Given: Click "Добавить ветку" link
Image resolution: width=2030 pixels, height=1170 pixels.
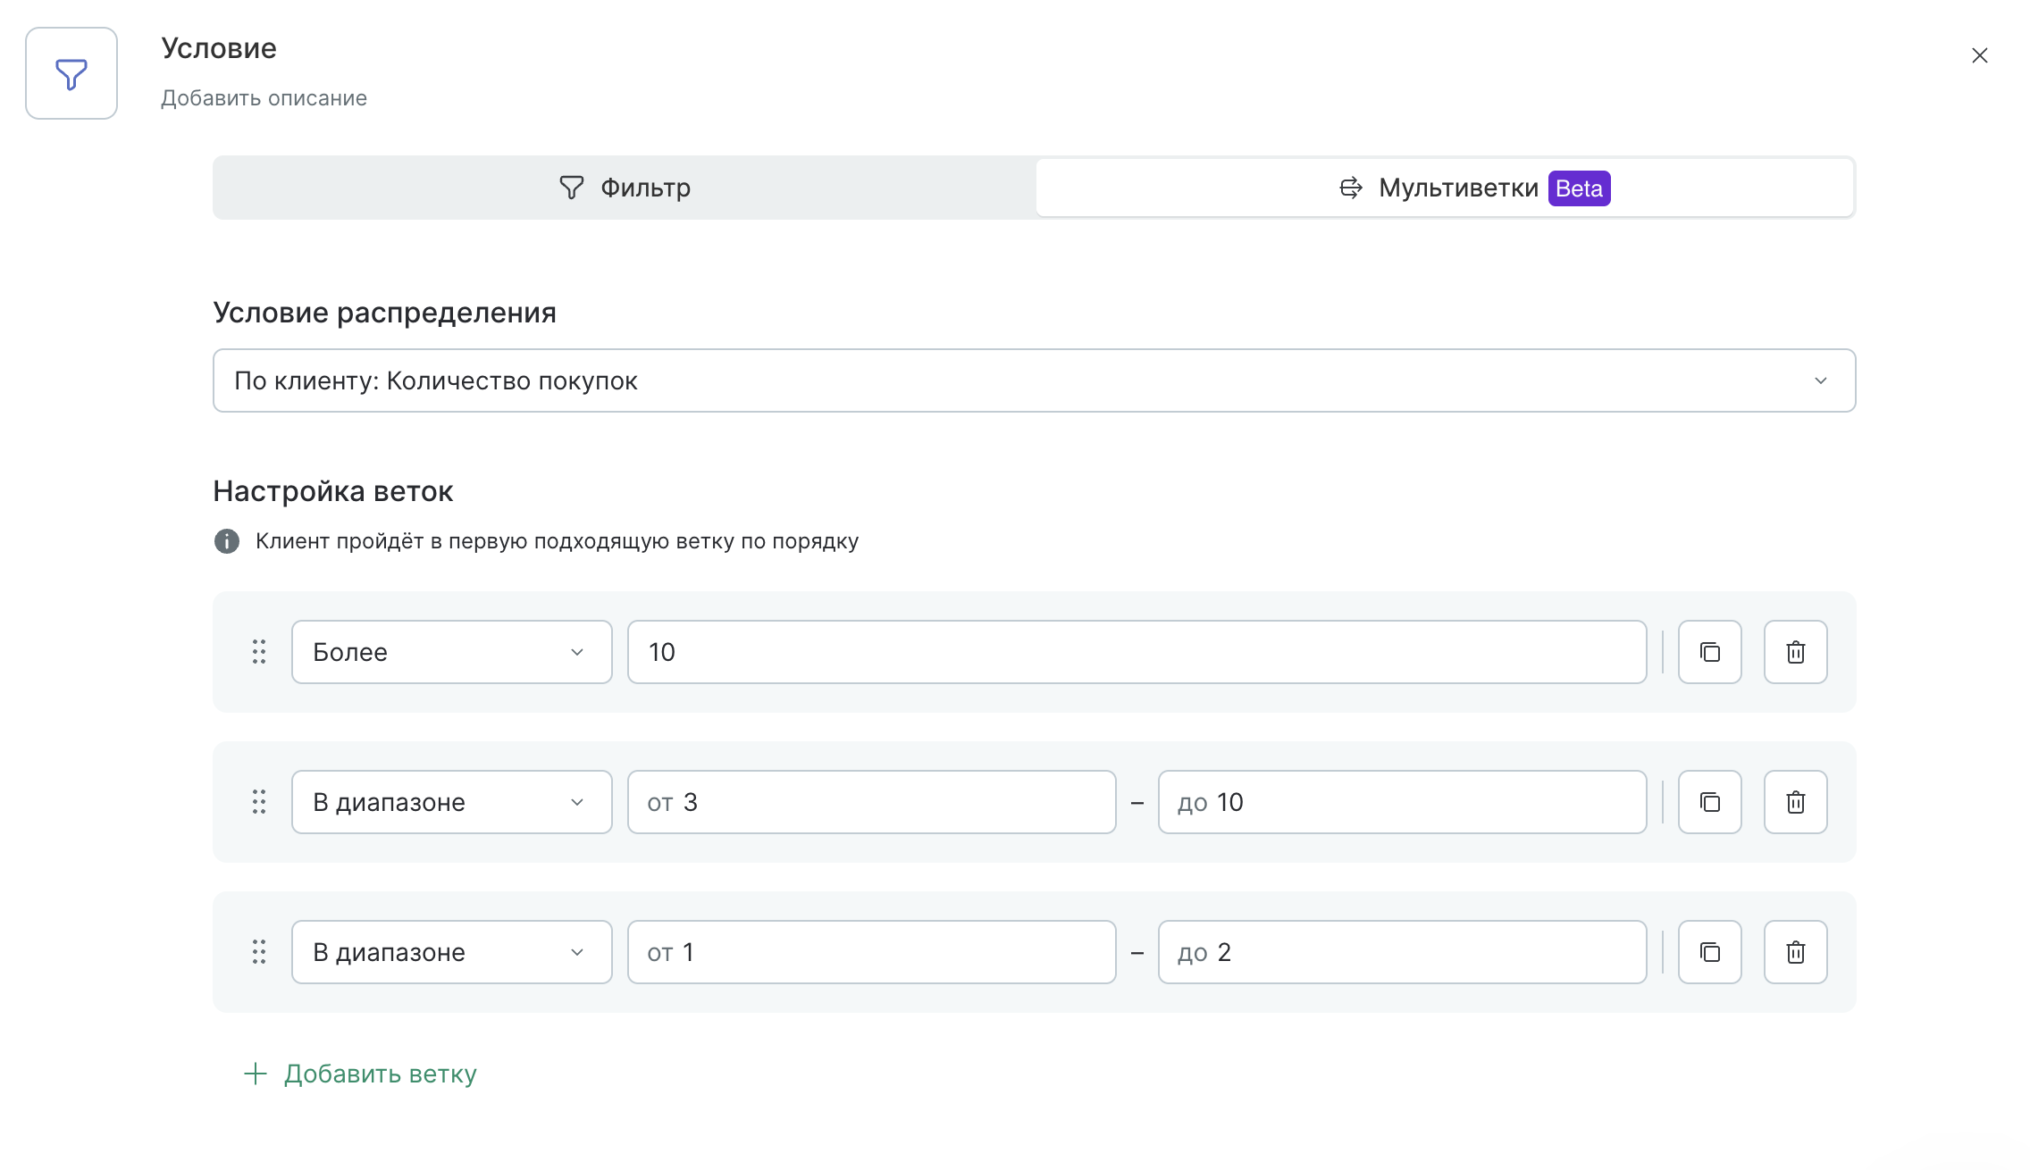Looking at the screenshot, I should pyautogui.click(x=361, y=1074).
